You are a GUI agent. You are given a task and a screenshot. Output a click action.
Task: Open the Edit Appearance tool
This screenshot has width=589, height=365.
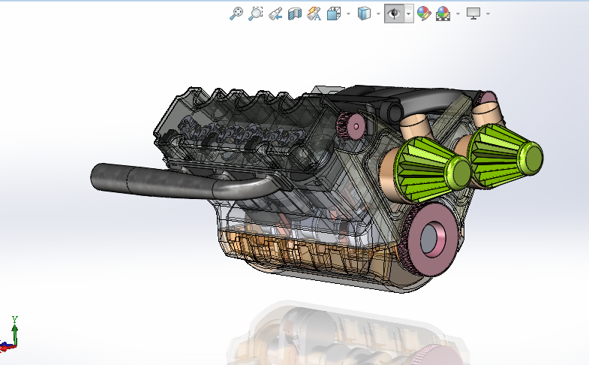click(x=424, y=14)
